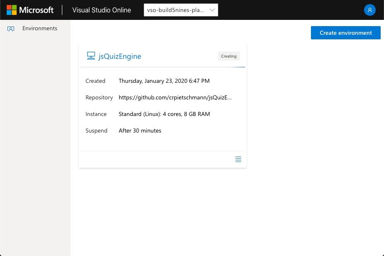The height and width of the screenshot is (256, 384).
Task: Click the Microsoft logo
Action: coord(30,10)
